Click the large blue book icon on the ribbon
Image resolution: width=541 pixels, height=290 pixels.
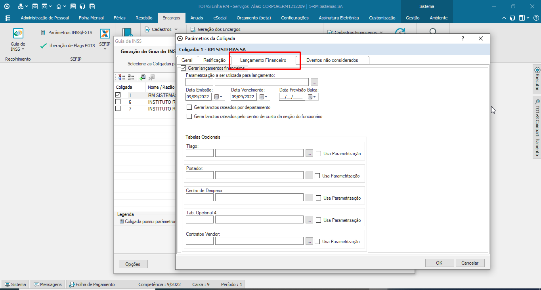(x=128, y=32)
